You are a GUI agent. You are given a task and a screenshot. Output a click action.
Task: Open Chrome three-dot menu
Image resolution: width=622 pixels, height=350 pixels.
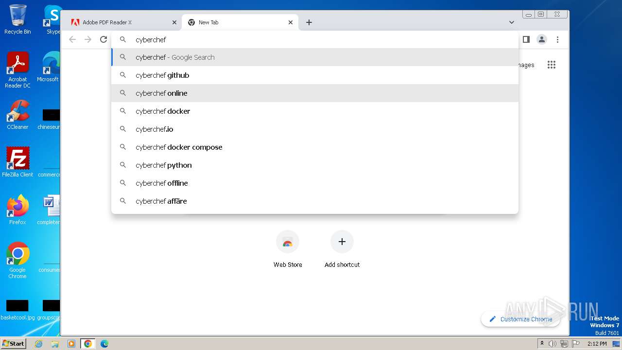tap(558, 39)
